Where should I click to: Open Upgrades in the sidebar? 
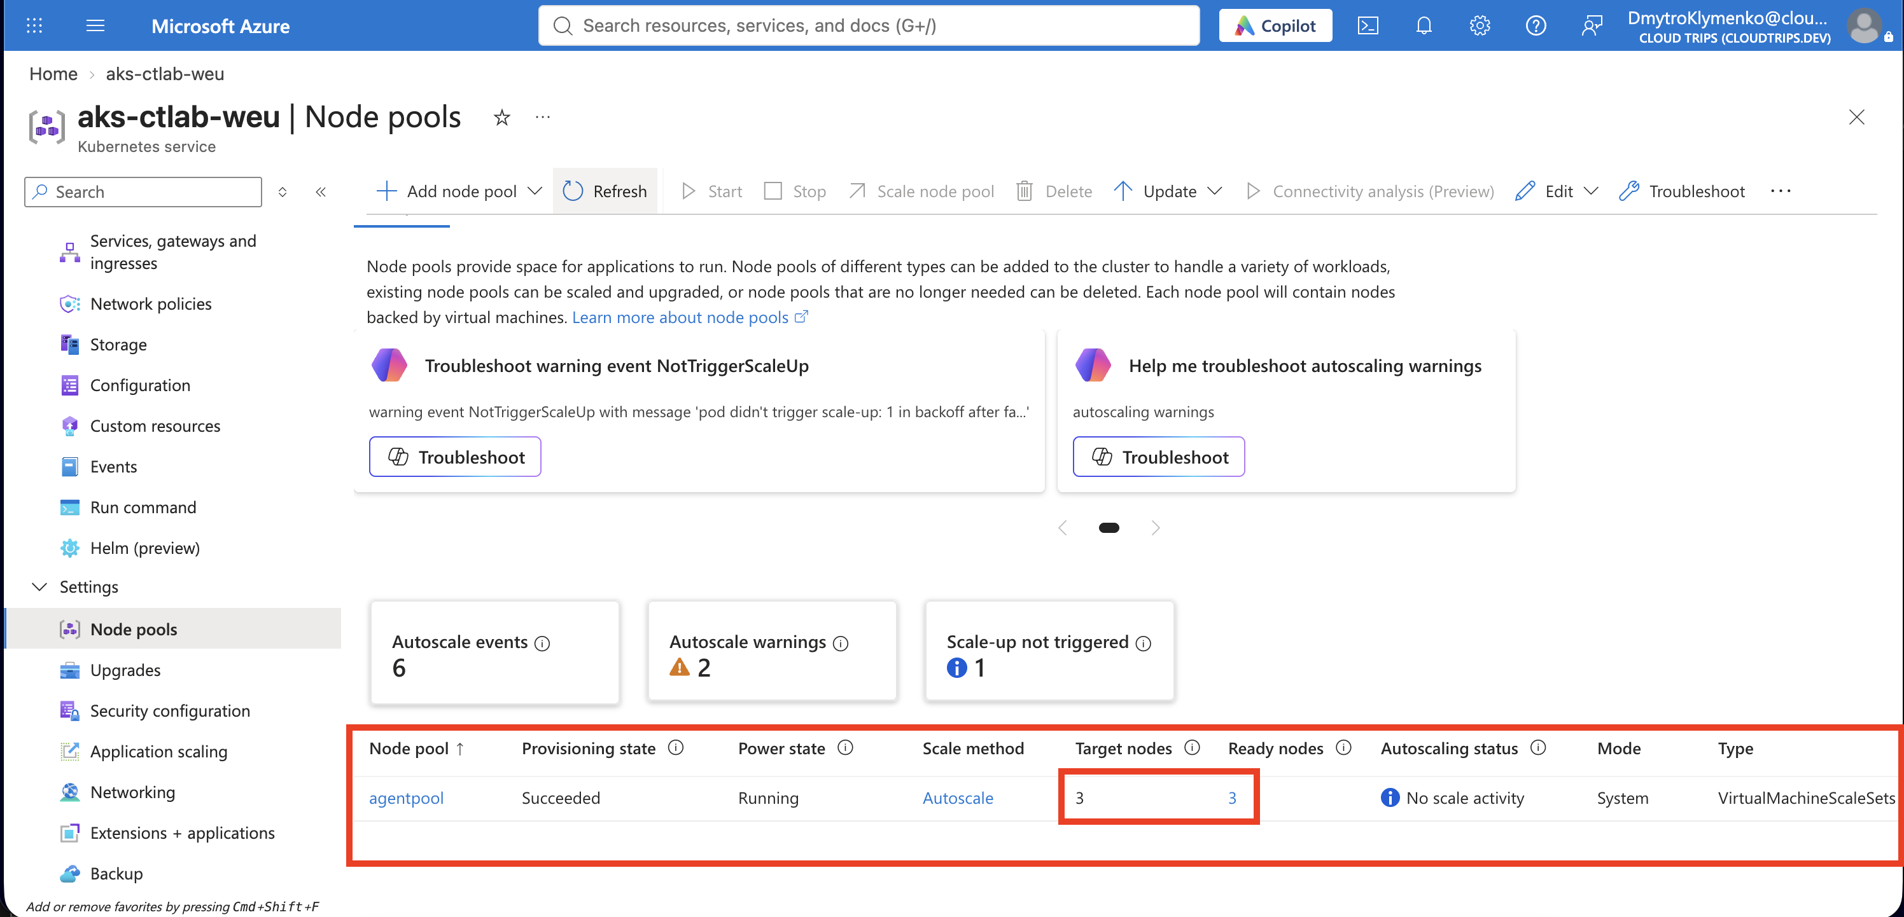pyautogui.click(x=125, y=670)
